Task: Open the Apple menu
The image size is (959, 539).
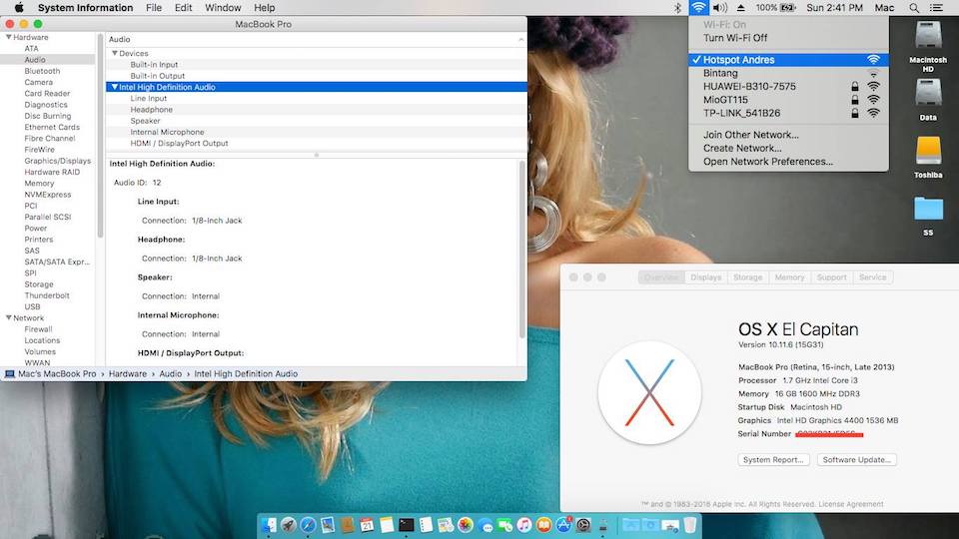Action: tap(19, 8)
